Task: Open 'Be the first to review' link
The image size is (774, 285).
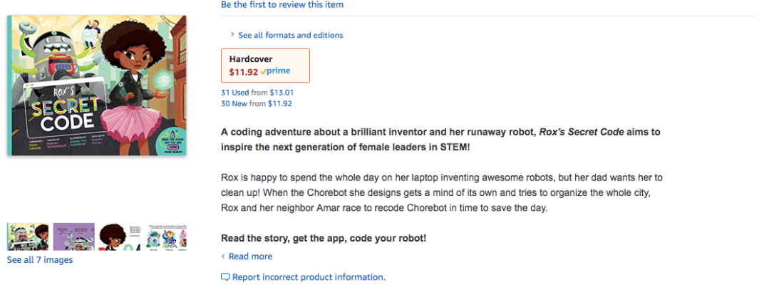Action: click(x=282, y=5)
